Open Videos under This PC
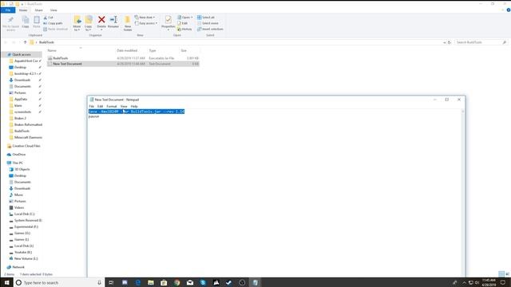511x287 pixels. coord(19,207)
